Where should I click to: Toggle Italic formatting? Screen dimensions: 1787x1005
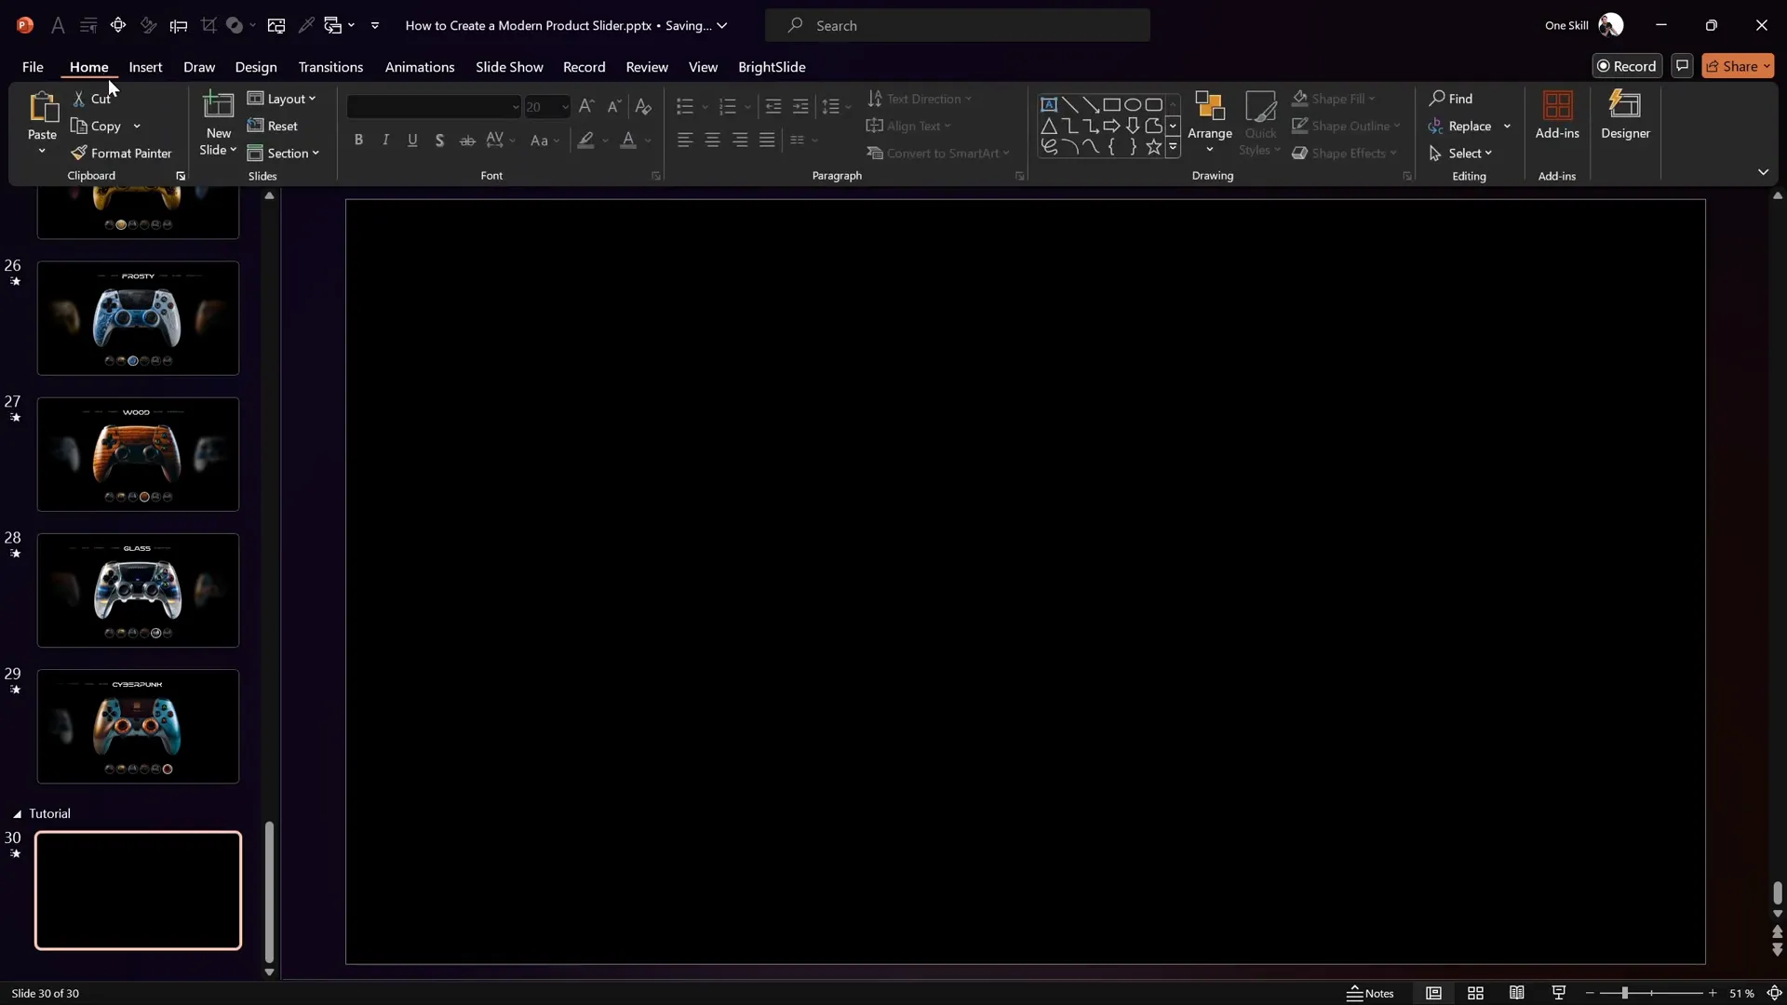(385, 140)
